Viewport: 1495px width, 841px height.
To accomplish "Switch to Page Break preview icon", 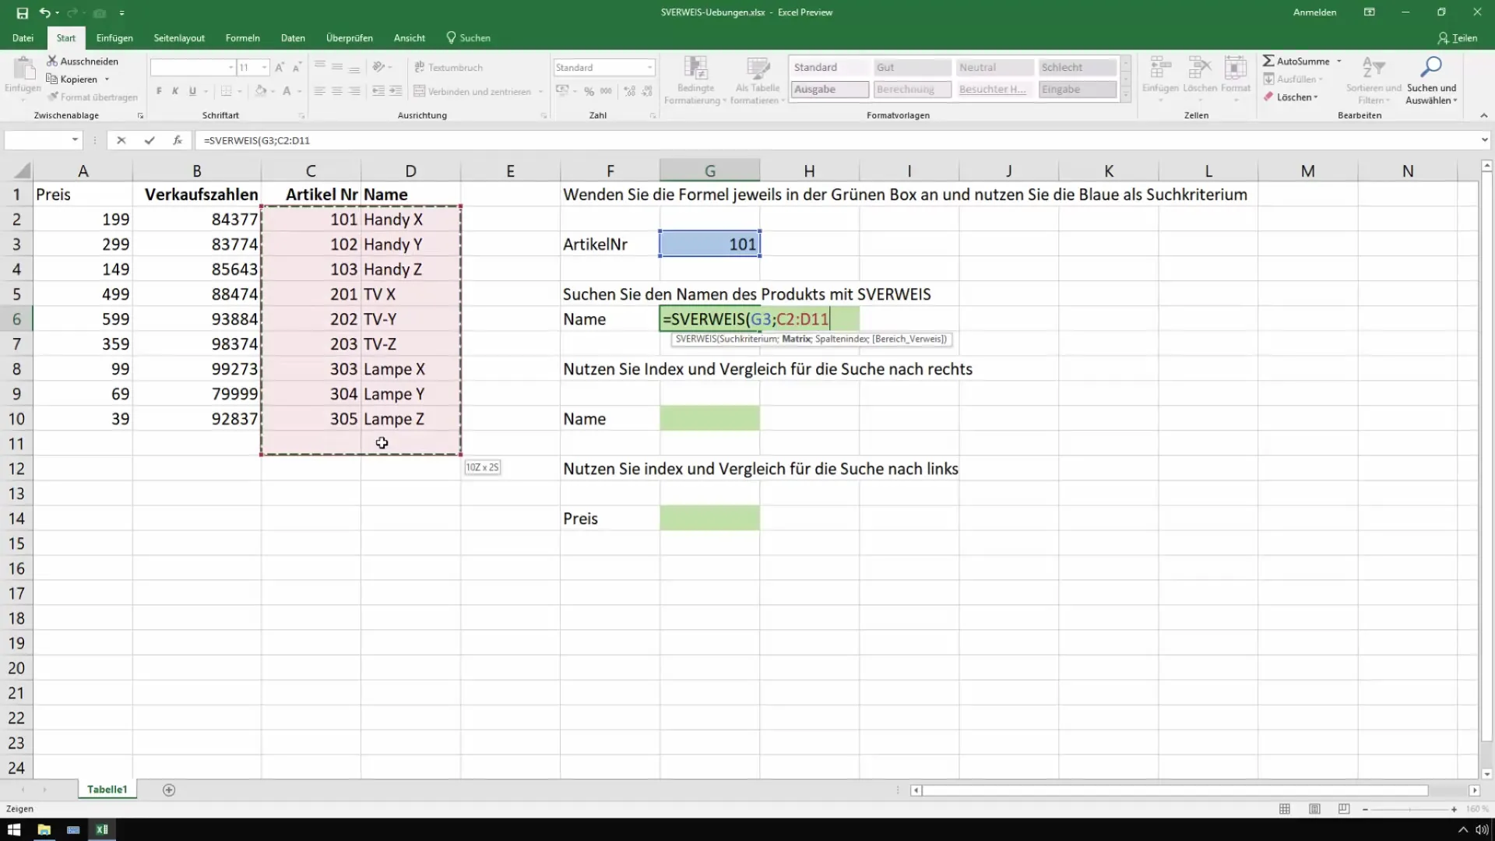I will tap(1344, 809).
